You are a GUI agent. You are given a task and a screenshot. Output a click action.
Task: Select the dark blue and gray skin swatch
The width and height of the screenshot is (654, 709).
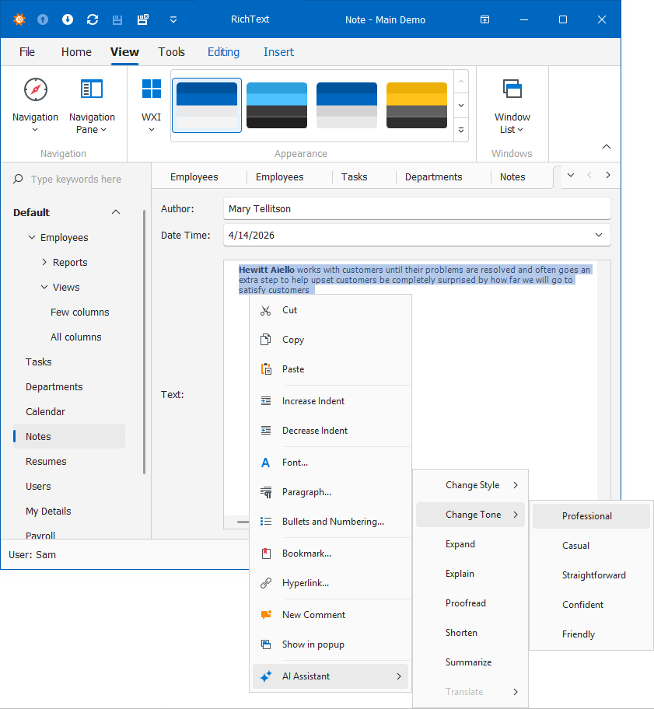347,106
